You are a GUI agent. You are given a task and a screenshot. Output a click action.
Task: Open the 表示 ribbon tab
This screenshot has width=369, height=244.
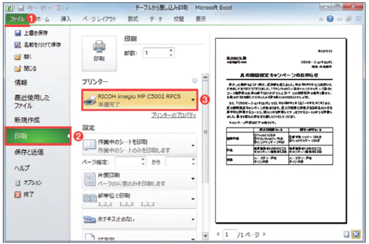point(201,19)
